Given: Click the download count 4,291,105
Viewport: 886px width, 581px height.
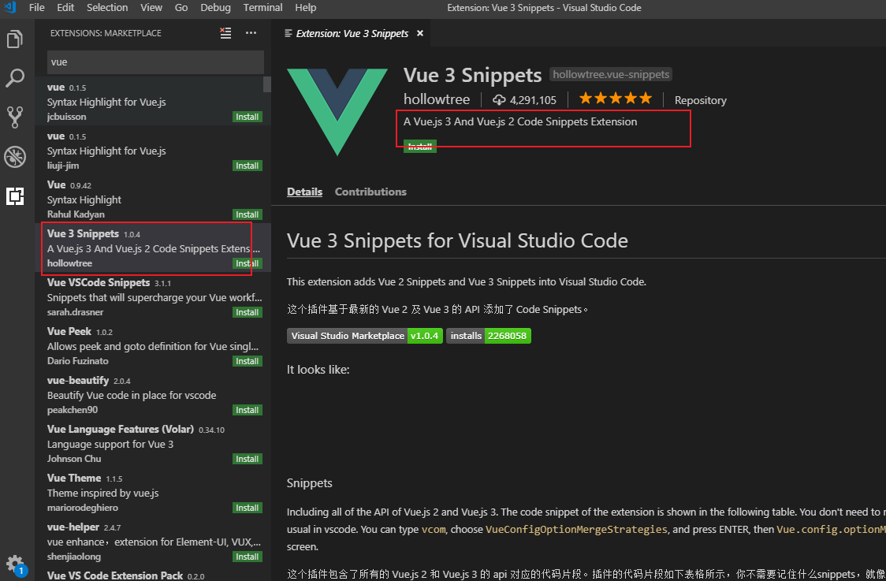Looking at the screenshot, I should (x=524, y=100).
